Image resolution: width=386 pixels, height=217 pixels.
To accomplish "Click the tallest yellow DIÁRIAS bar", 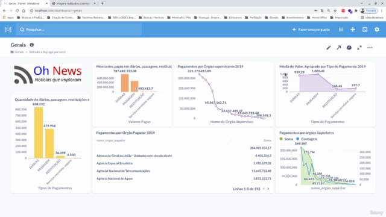I will click(x=39, y=133).
